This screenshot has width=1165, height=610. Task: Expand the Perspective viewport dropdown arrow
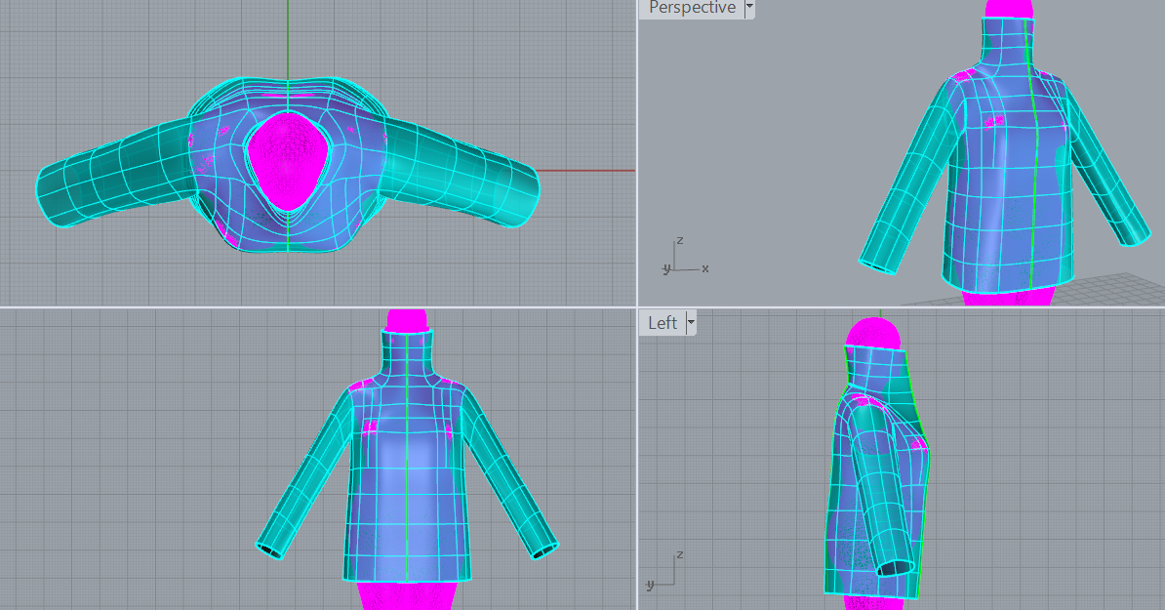click(749, 8)
